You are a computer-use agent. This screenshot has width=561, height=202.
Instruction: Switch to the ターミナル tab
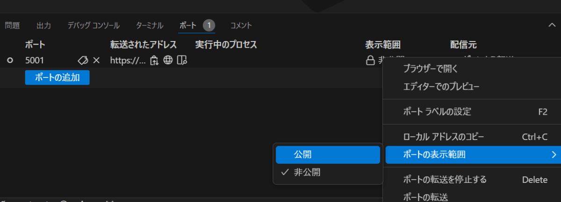point(150,25)
